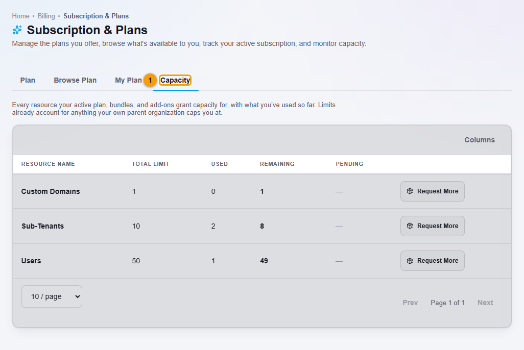Request more Sub-Tenants capacity
This screenshot has height=350, width=524.
[x=433, y=226]
